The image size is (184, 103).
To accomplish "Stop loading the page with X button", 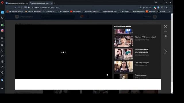I will click(15, 7).
